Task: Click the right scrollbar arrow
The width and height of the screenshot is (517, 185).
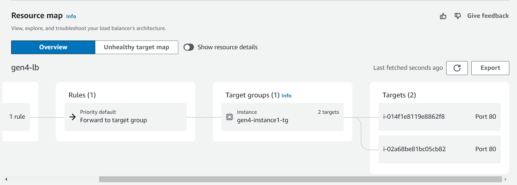Action: pos(506,179)
